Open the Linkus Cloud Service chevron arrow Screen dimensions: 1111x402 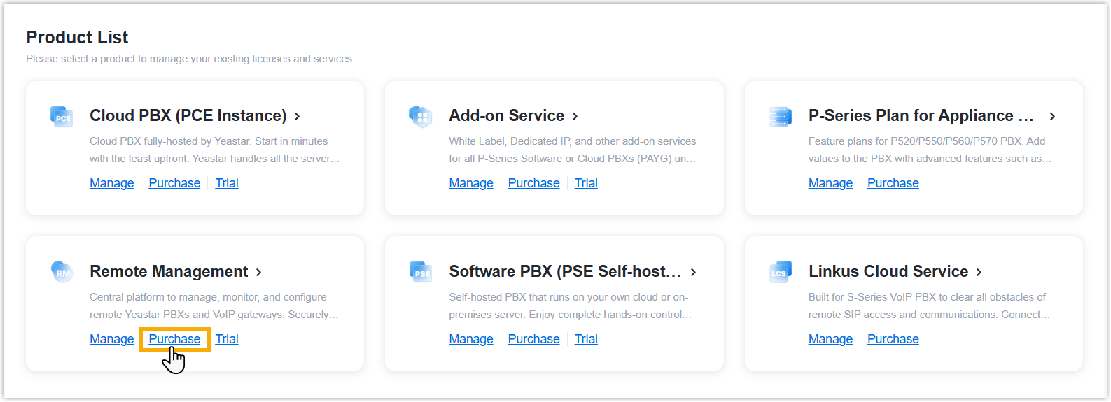[979, 272]
